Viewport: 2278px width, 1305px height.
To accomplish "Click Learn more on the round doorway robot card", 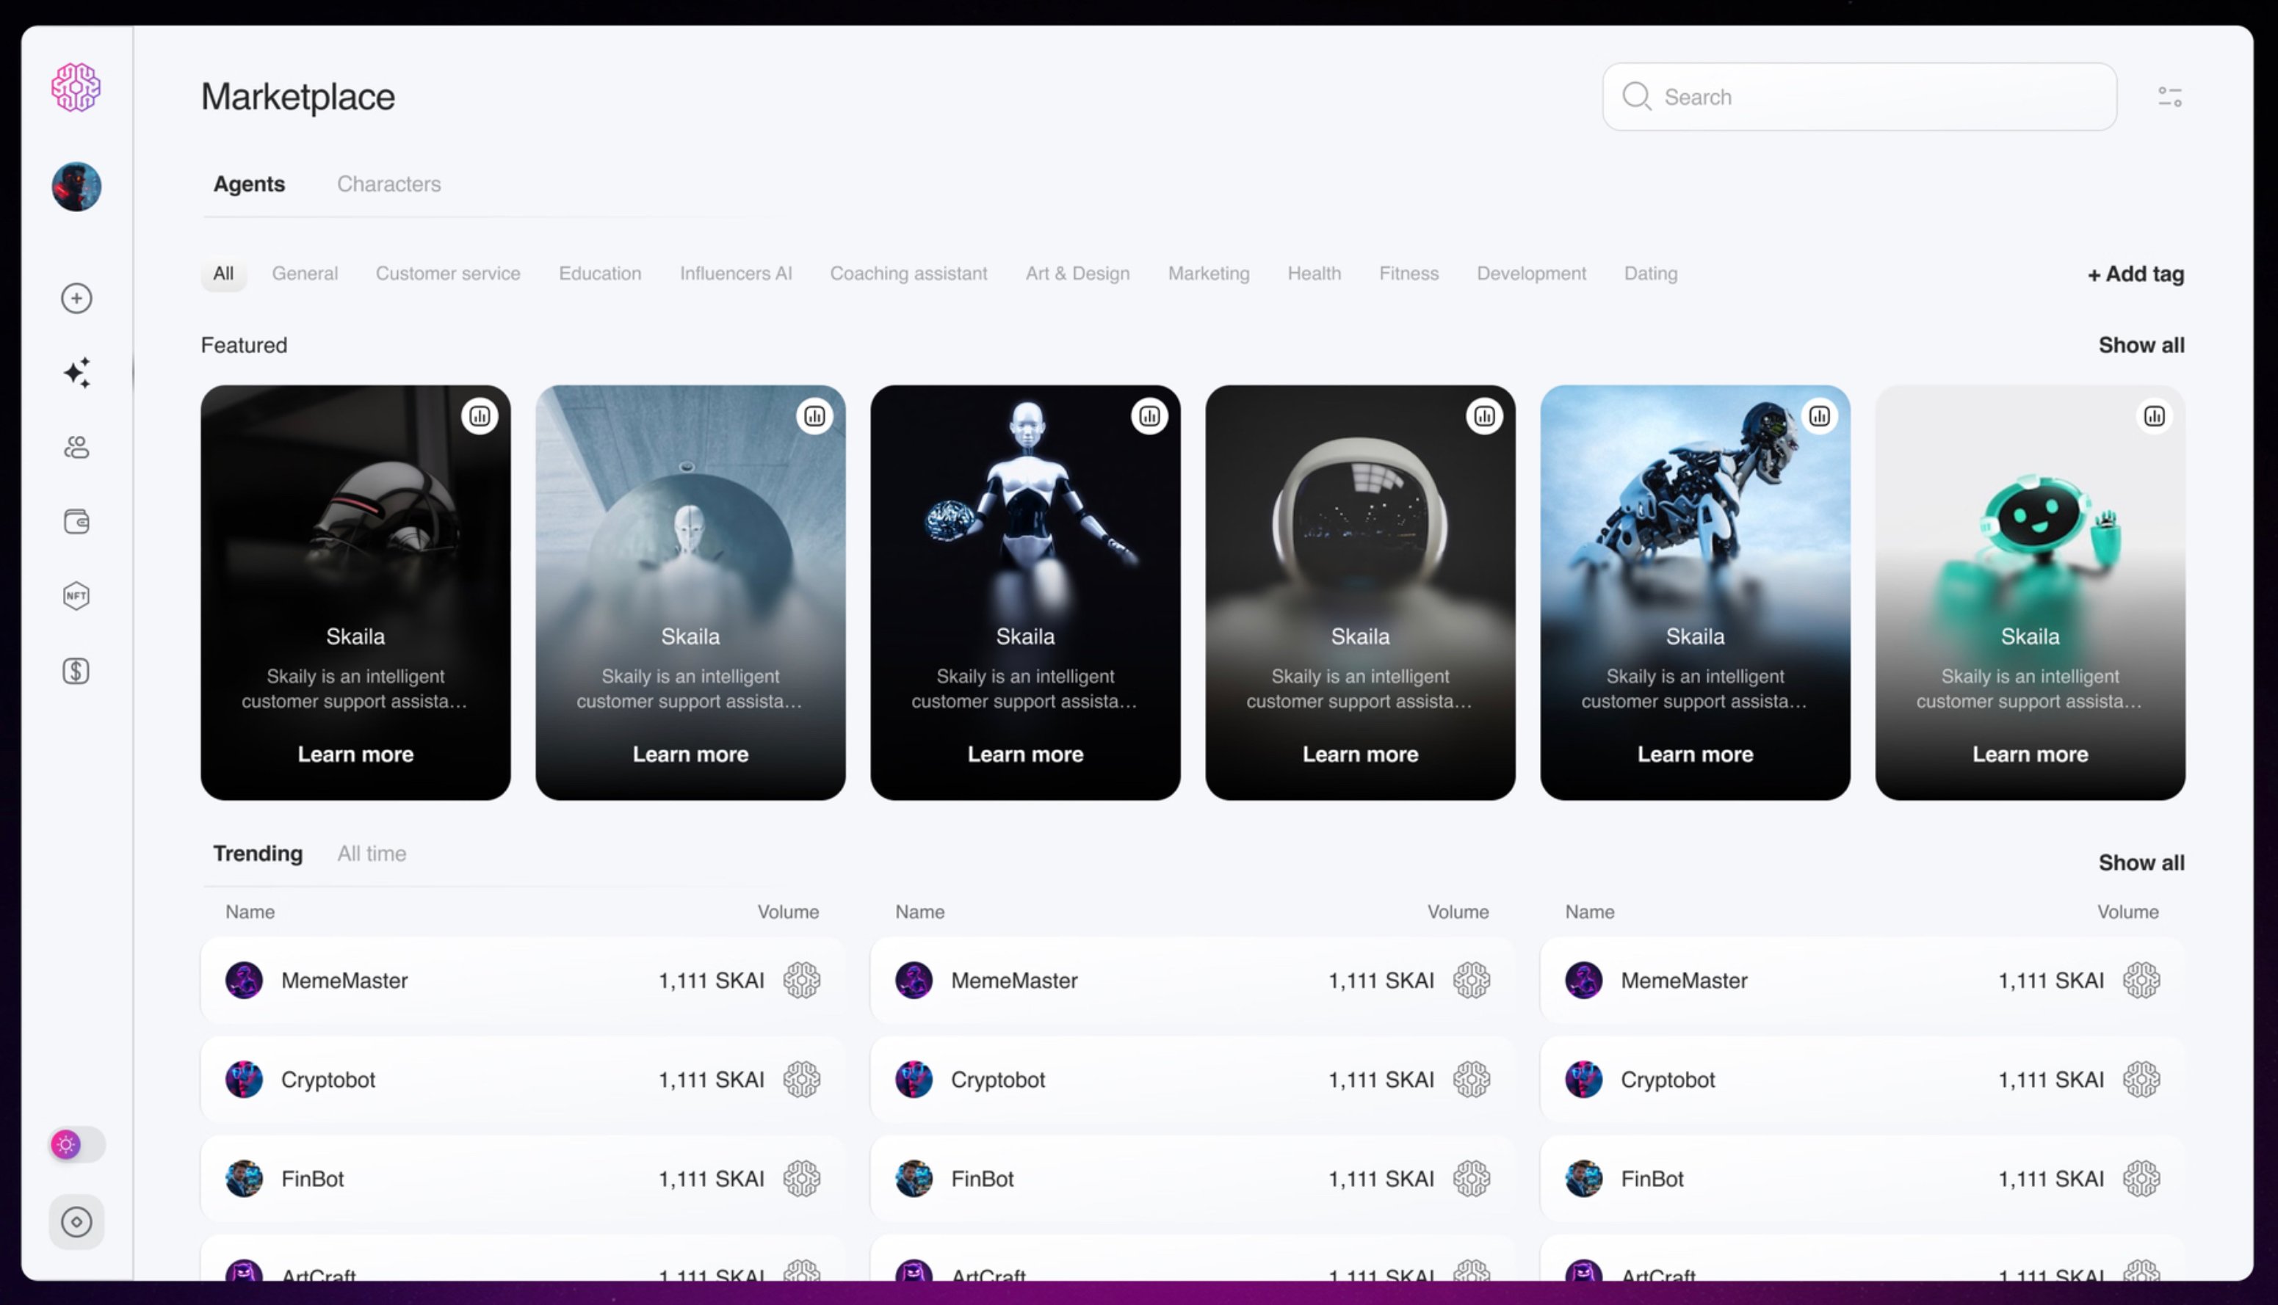I will point(690,755).
